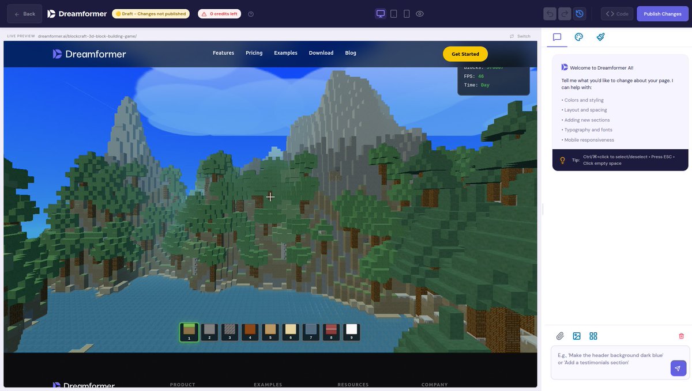This screenshot has height=391, width=692.
Task: Attach a file with paperclip icon
Action: point(559,336)
